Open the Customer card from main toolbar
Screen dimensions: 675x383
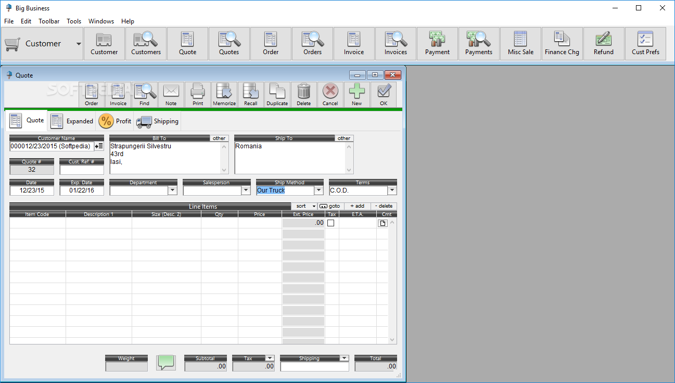click(104, 44)
